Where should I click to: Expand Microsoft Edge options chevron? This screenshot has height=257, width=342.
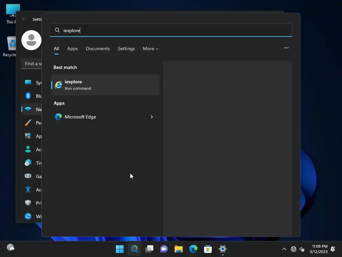click(152, 117)
